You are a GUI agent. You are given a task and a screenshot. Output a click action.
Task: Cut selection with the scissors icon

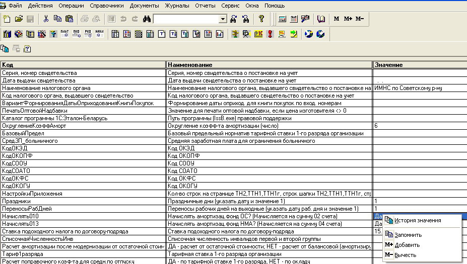pyautogui.click(x=46, y=19)
